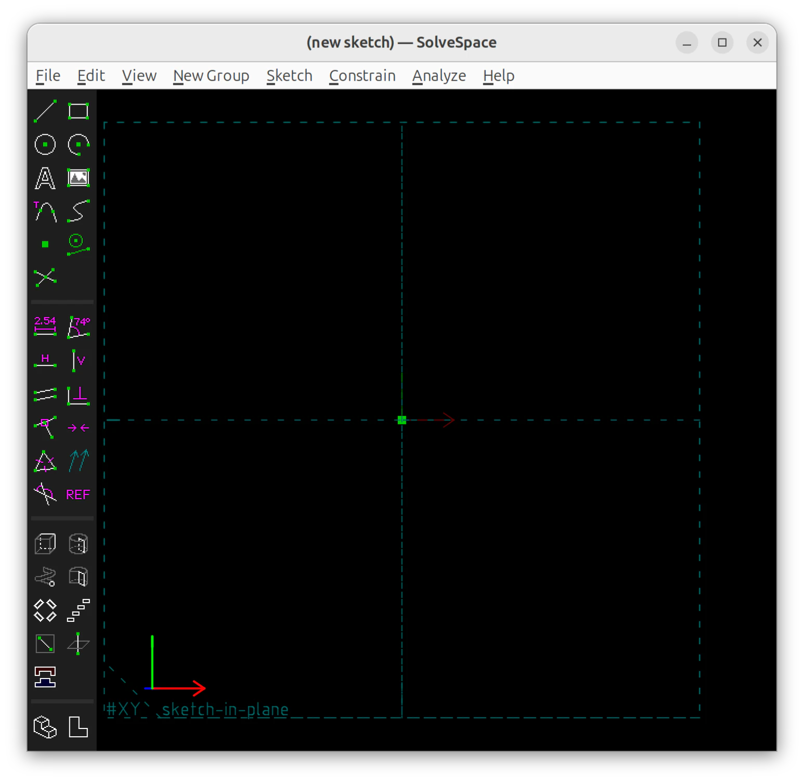The image size is (803, 781).
Task: Create new revolve group
Action: point(79,577)
